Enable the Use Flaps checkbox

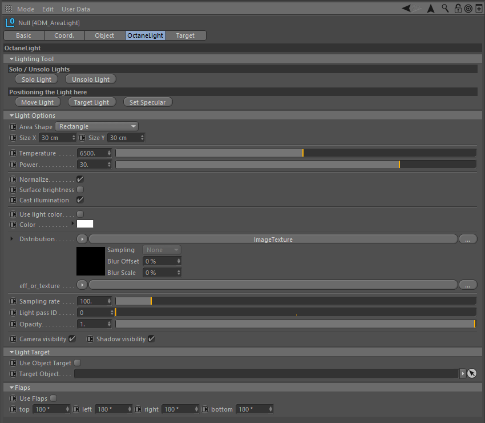point(53,398)
